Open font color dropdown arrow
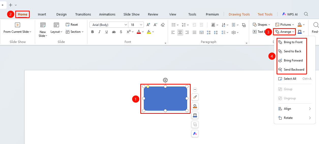The height and width of the screenshot is (144, 319). click(143, 32)
